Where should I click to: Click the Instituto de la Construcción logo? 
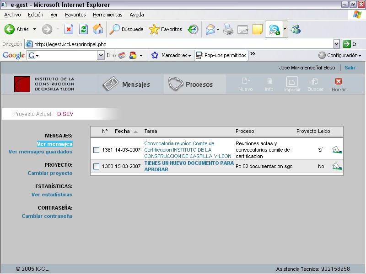point(44,84)
